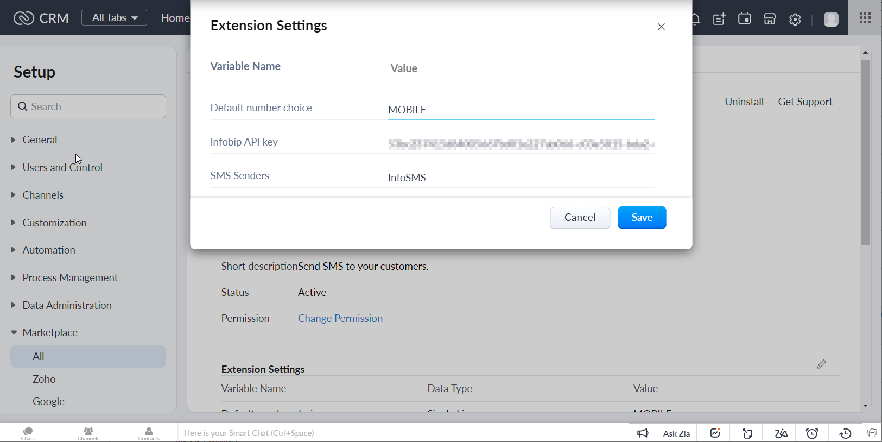This screenshot has width=882, height=442.
Task: Collapse the Marketplace section
Action: (50, 332)
